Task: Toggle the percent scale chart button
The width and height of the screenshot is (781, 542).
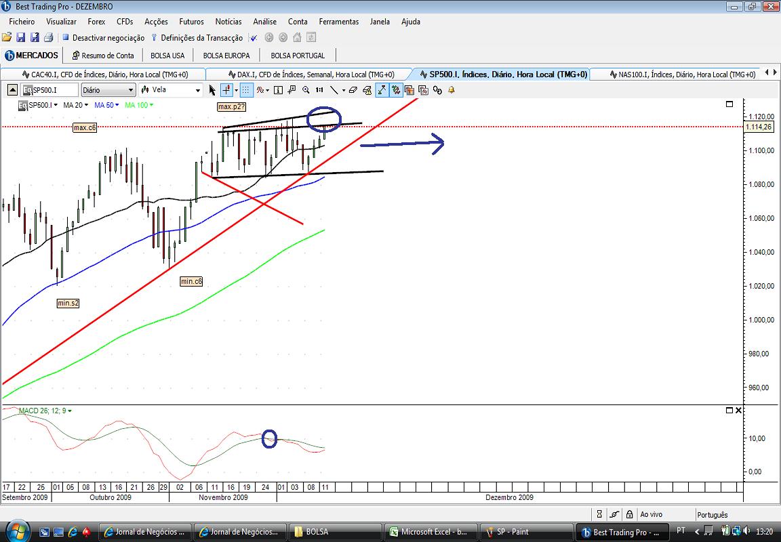Action: click(x=396, y=90)
